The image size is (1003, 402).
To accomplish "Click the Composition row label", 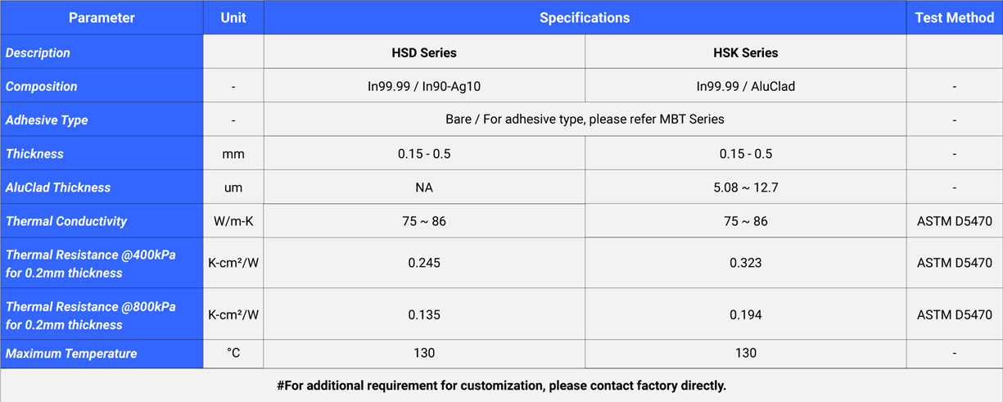I will [42, 86].
